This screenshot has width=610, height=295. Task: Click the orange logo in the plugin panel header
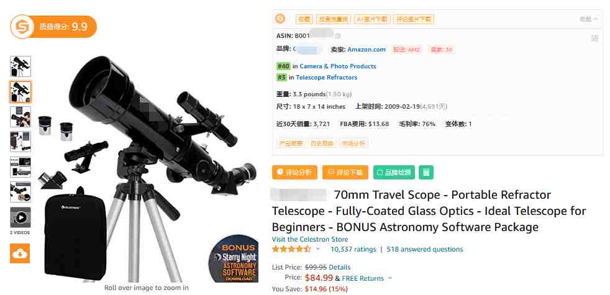pos(280,19)
